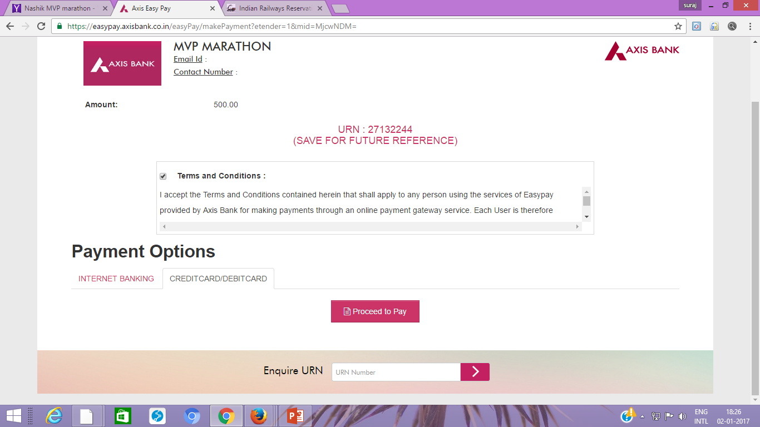The image size is (760, 427).
Task: Click the Axis Bank logo at top right
Action: click(641, 51)
